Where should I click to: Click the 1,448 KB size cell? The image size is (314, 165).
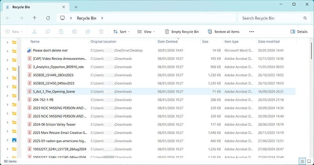click(x=214, y=133)
